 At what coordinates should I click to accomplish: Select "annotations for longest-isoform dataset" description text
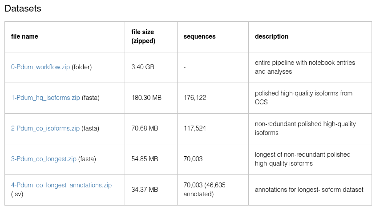309,190
